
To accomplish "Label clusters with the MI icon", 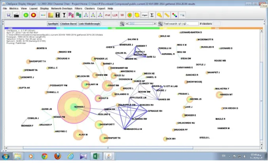I will coord(122,15).
